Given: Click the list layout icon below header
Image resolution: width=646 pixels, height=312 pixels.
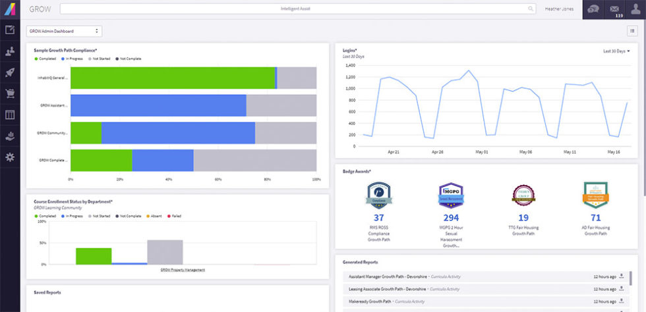Looking at the screenshot, I should click(x=631, y=31).
